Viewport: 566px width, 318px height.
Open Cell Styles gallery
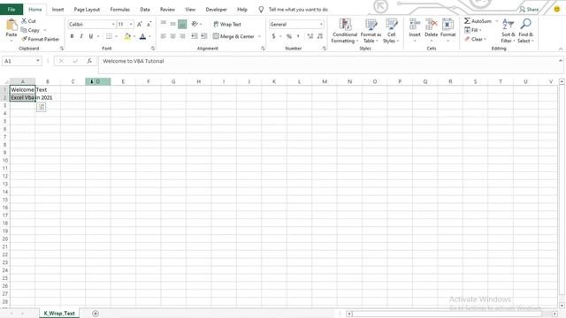click(x=391, y=31)
